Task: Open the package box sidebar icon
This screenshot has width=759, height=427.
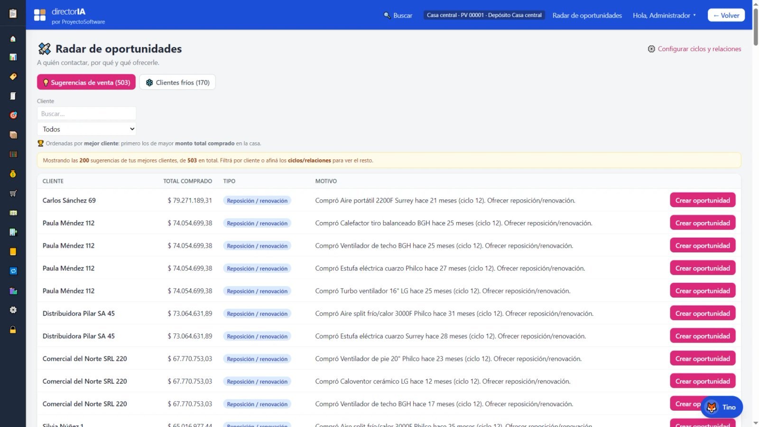Action: coord(13,135)
